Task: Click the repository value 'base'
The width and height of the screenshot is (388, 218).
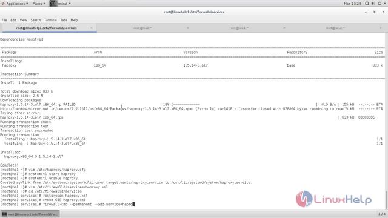Action: pos(291,65)
